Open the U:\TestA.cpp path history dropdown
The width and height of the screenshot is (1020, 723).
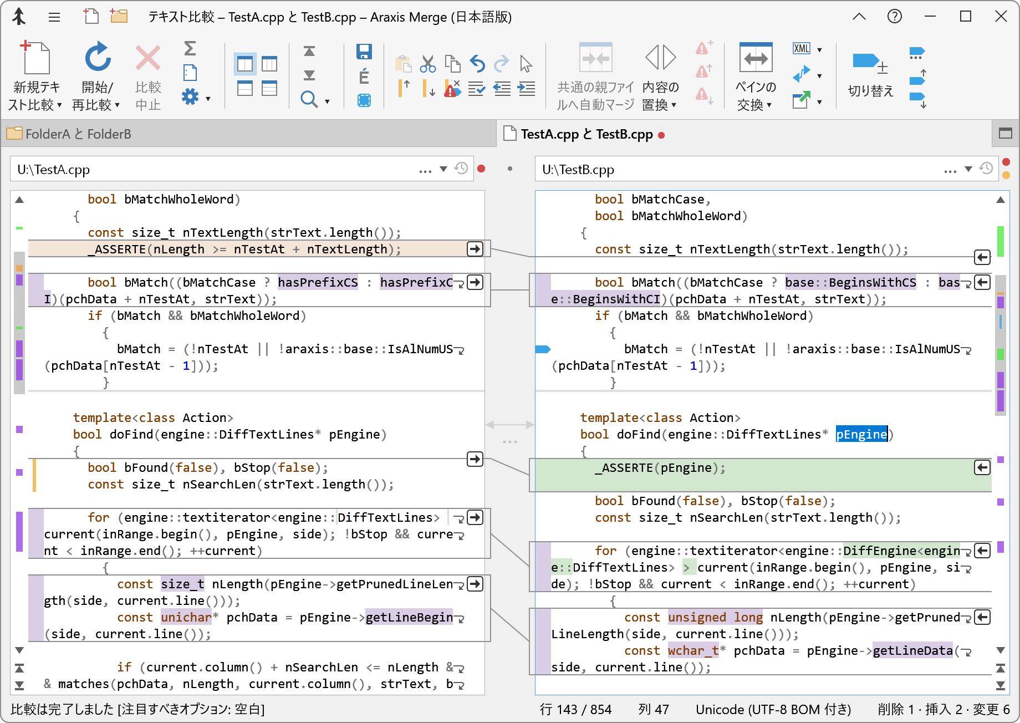(443, 169)
